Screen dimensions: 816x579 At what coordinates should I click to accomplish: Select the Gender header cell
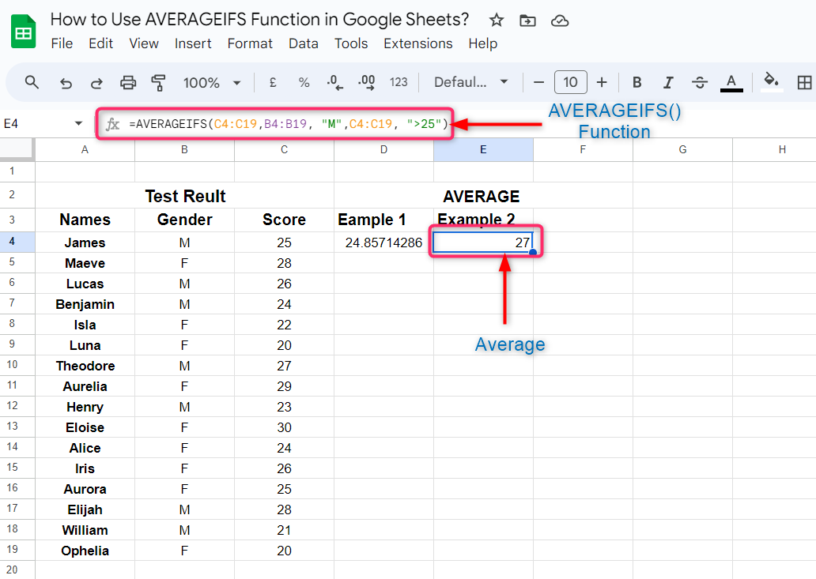tap(185, 220)
